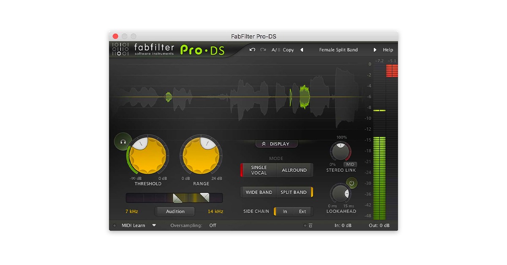The width and height of the screenshot is (507, 265).
Task: Select Allround mode
Action: coord(294,170)
